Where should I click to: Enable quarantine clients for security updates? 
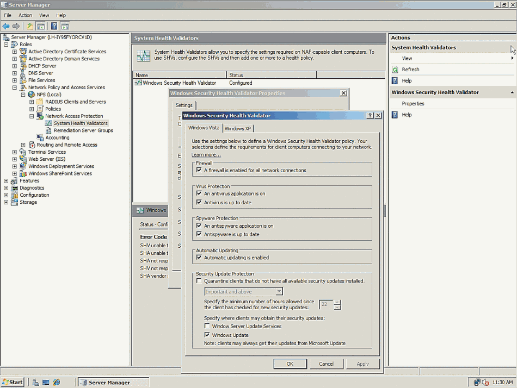(x=199, y=281)
